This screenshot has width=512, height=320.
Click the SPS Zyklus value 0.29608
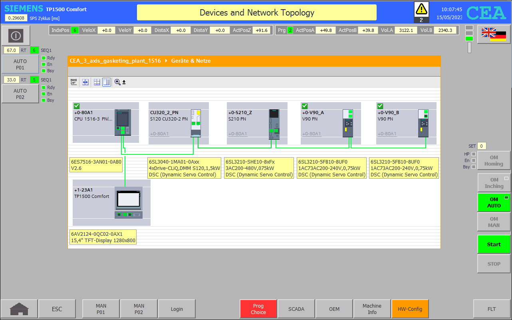pyautogui.click(x=16, y=18)
